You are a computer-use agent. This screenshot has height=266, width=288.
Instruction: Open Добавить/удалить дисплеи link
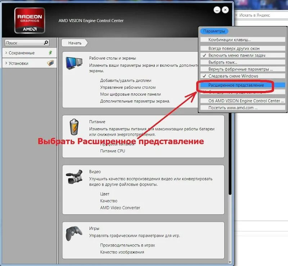pos(126,80)
